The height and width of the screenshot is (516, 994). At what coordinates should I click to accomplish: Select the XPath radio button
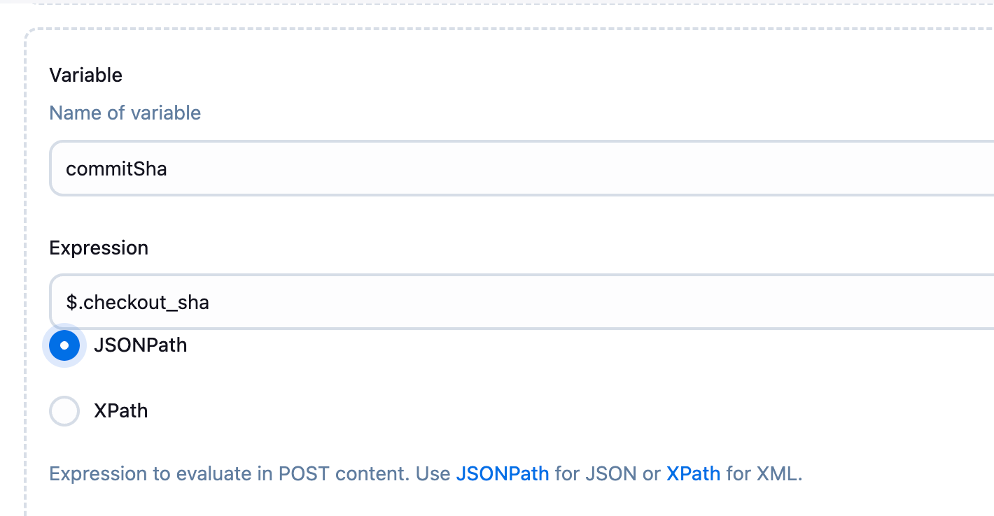click(64, 410)
